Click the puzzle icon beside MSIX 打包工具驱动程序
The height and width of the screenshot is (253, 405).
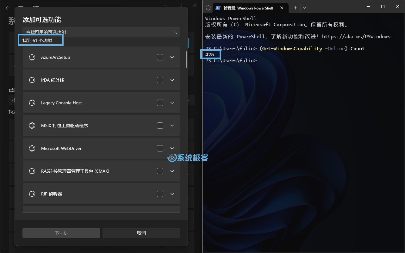[x=32, y=126]
